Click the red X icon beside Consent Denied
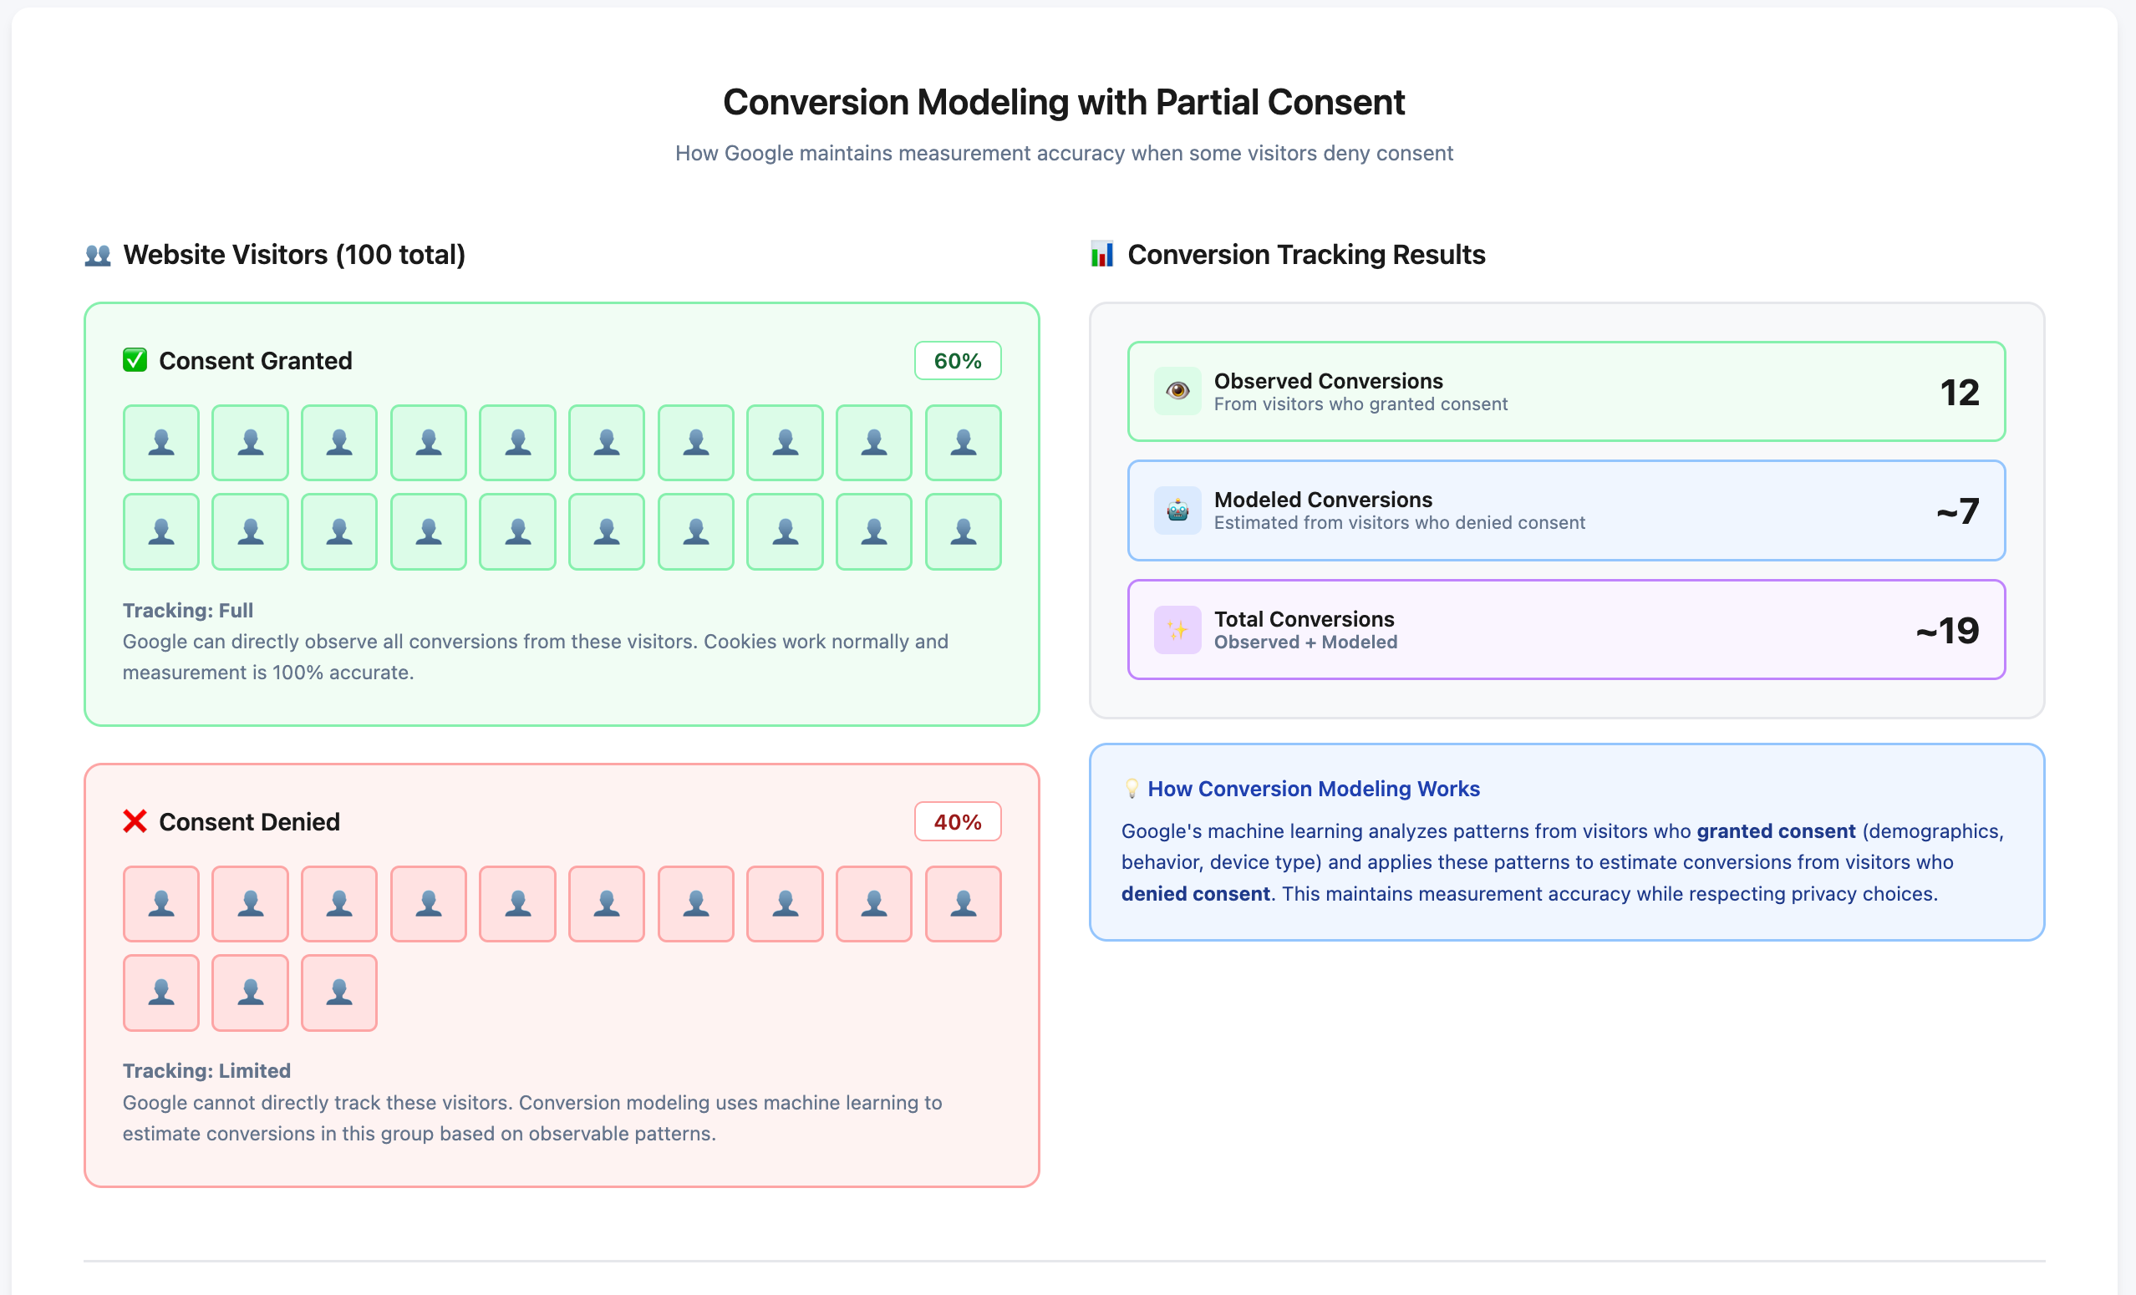The image size is (2136, 1295). [135, 820]
